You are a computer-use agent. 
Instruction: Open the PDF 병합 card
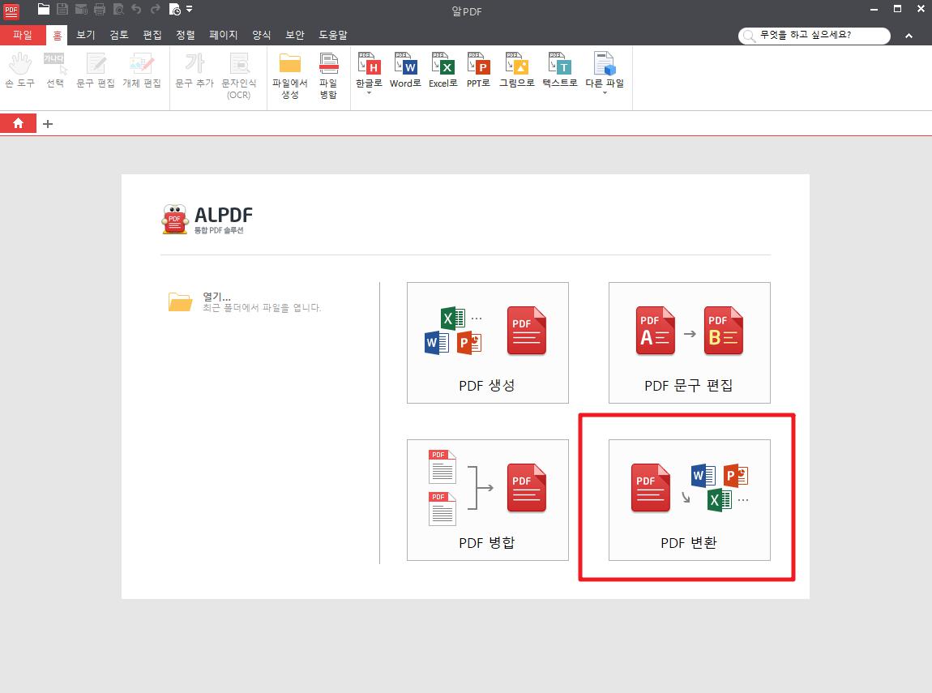coord(487,500)
